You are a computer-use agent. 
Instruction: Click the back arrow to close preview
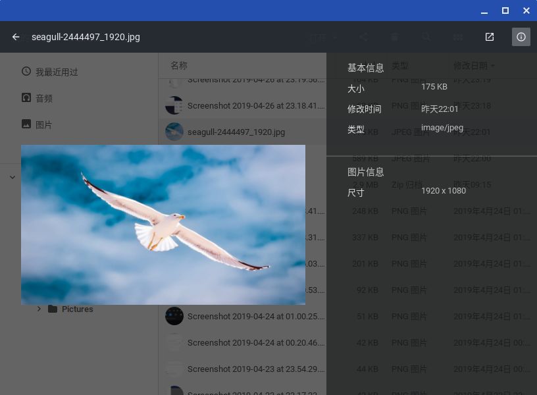click(x=16, y=37)
